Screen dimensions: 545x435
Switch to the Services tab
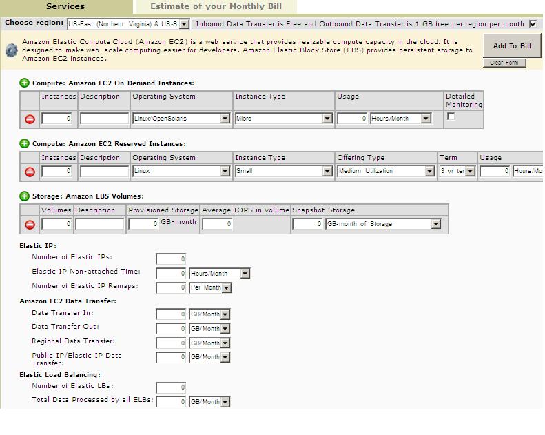tap(65, 6)
